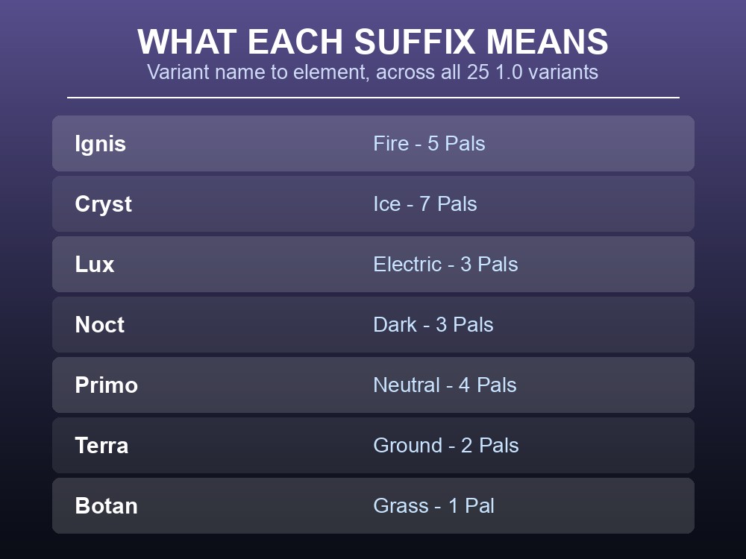Click the 'WHAT EACH SUFFIX MEANS' heading

373,42
